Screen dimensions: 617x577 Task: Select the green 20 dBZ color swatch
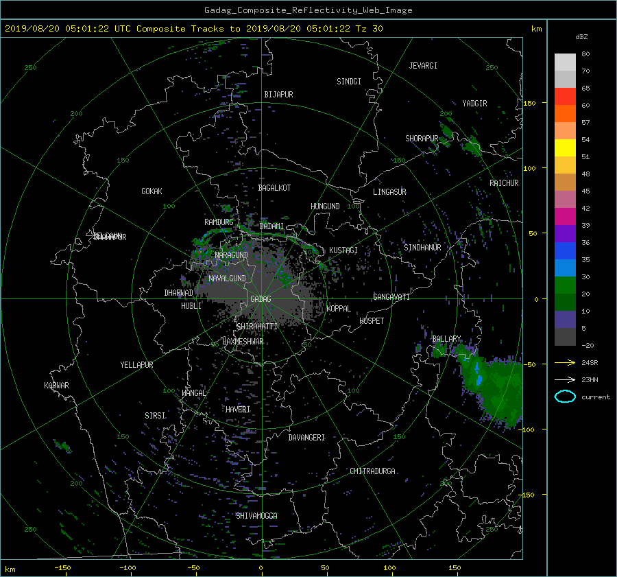[565, 285]
